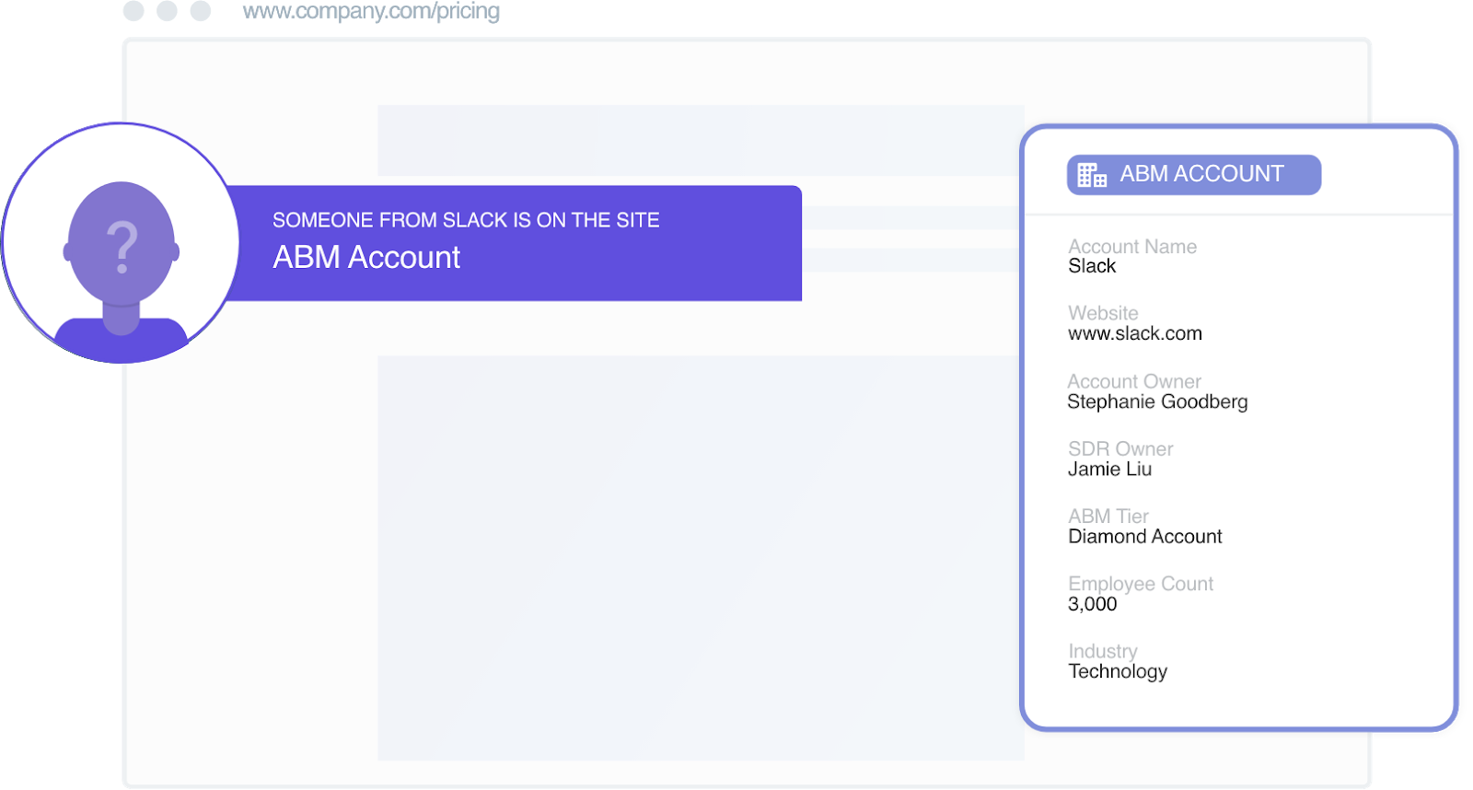Click the 'ABM Account' banner title
The width and height of the screenshot is (1473, 790).
coord(366,257)
